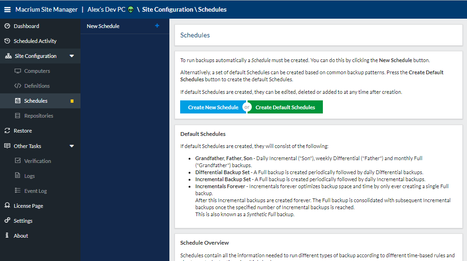
Task: Click the Computers monitor icon
Action: point(18,71)
